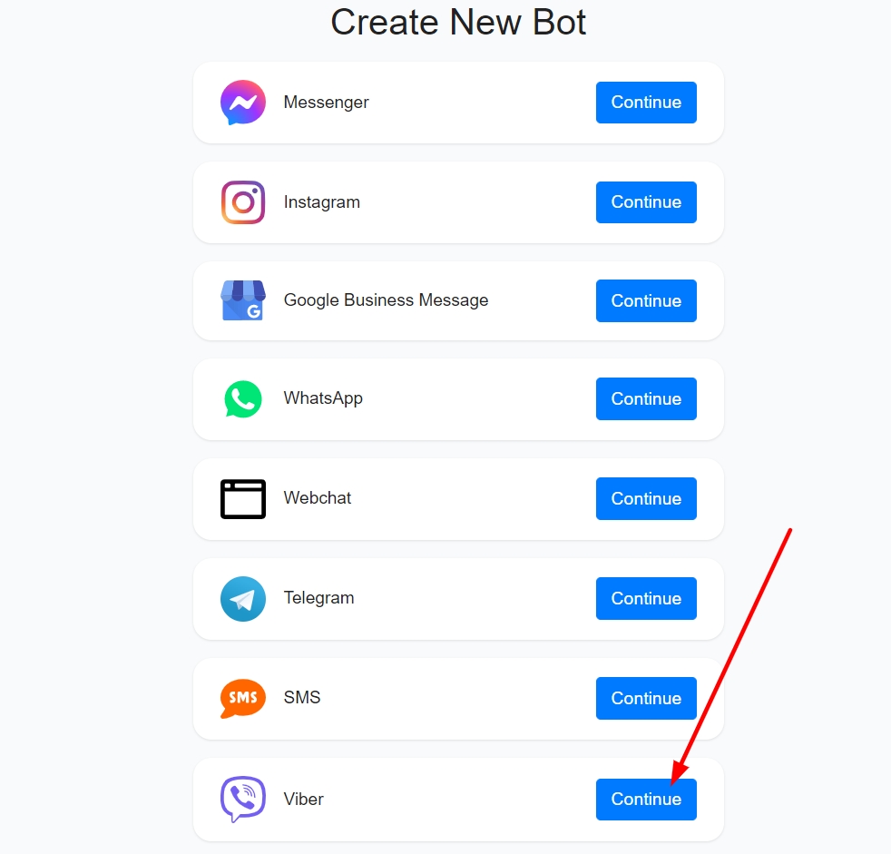Select the Google Business Message storefront icon
This screenshot has height=854, width=891.
(x=242, y=300)
